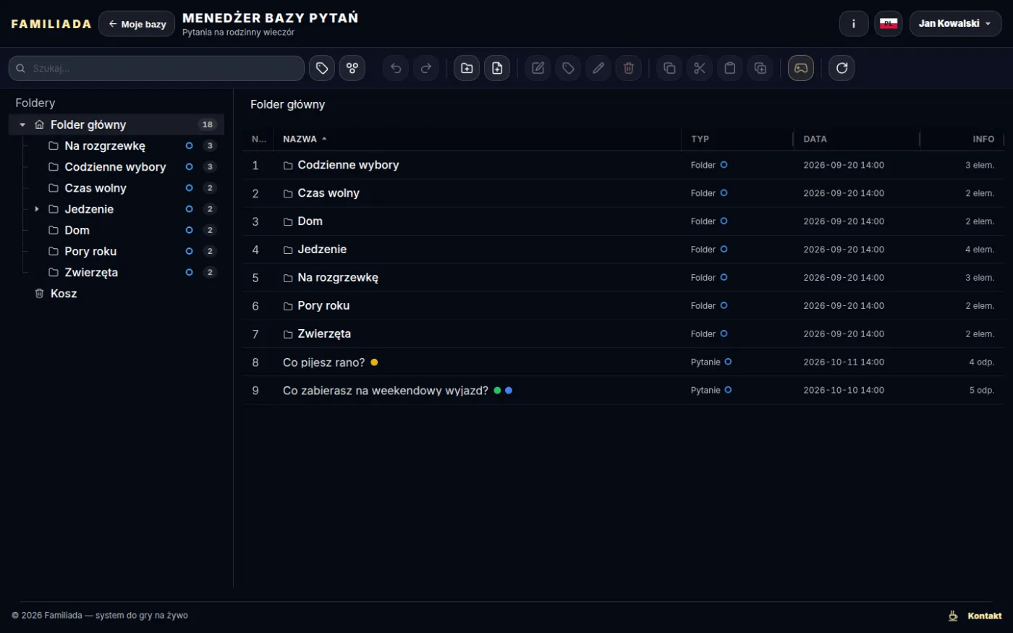Click the dimmed tag icon in toolbar

(x=568, y=68)
